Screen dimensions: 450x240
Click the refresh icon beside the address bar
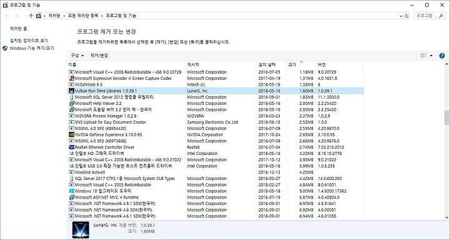click(407, 16)
